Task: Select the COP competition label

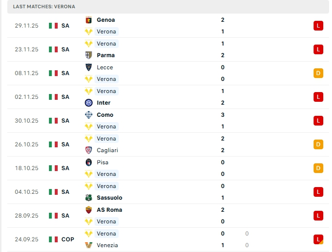Action: point(67,239)
